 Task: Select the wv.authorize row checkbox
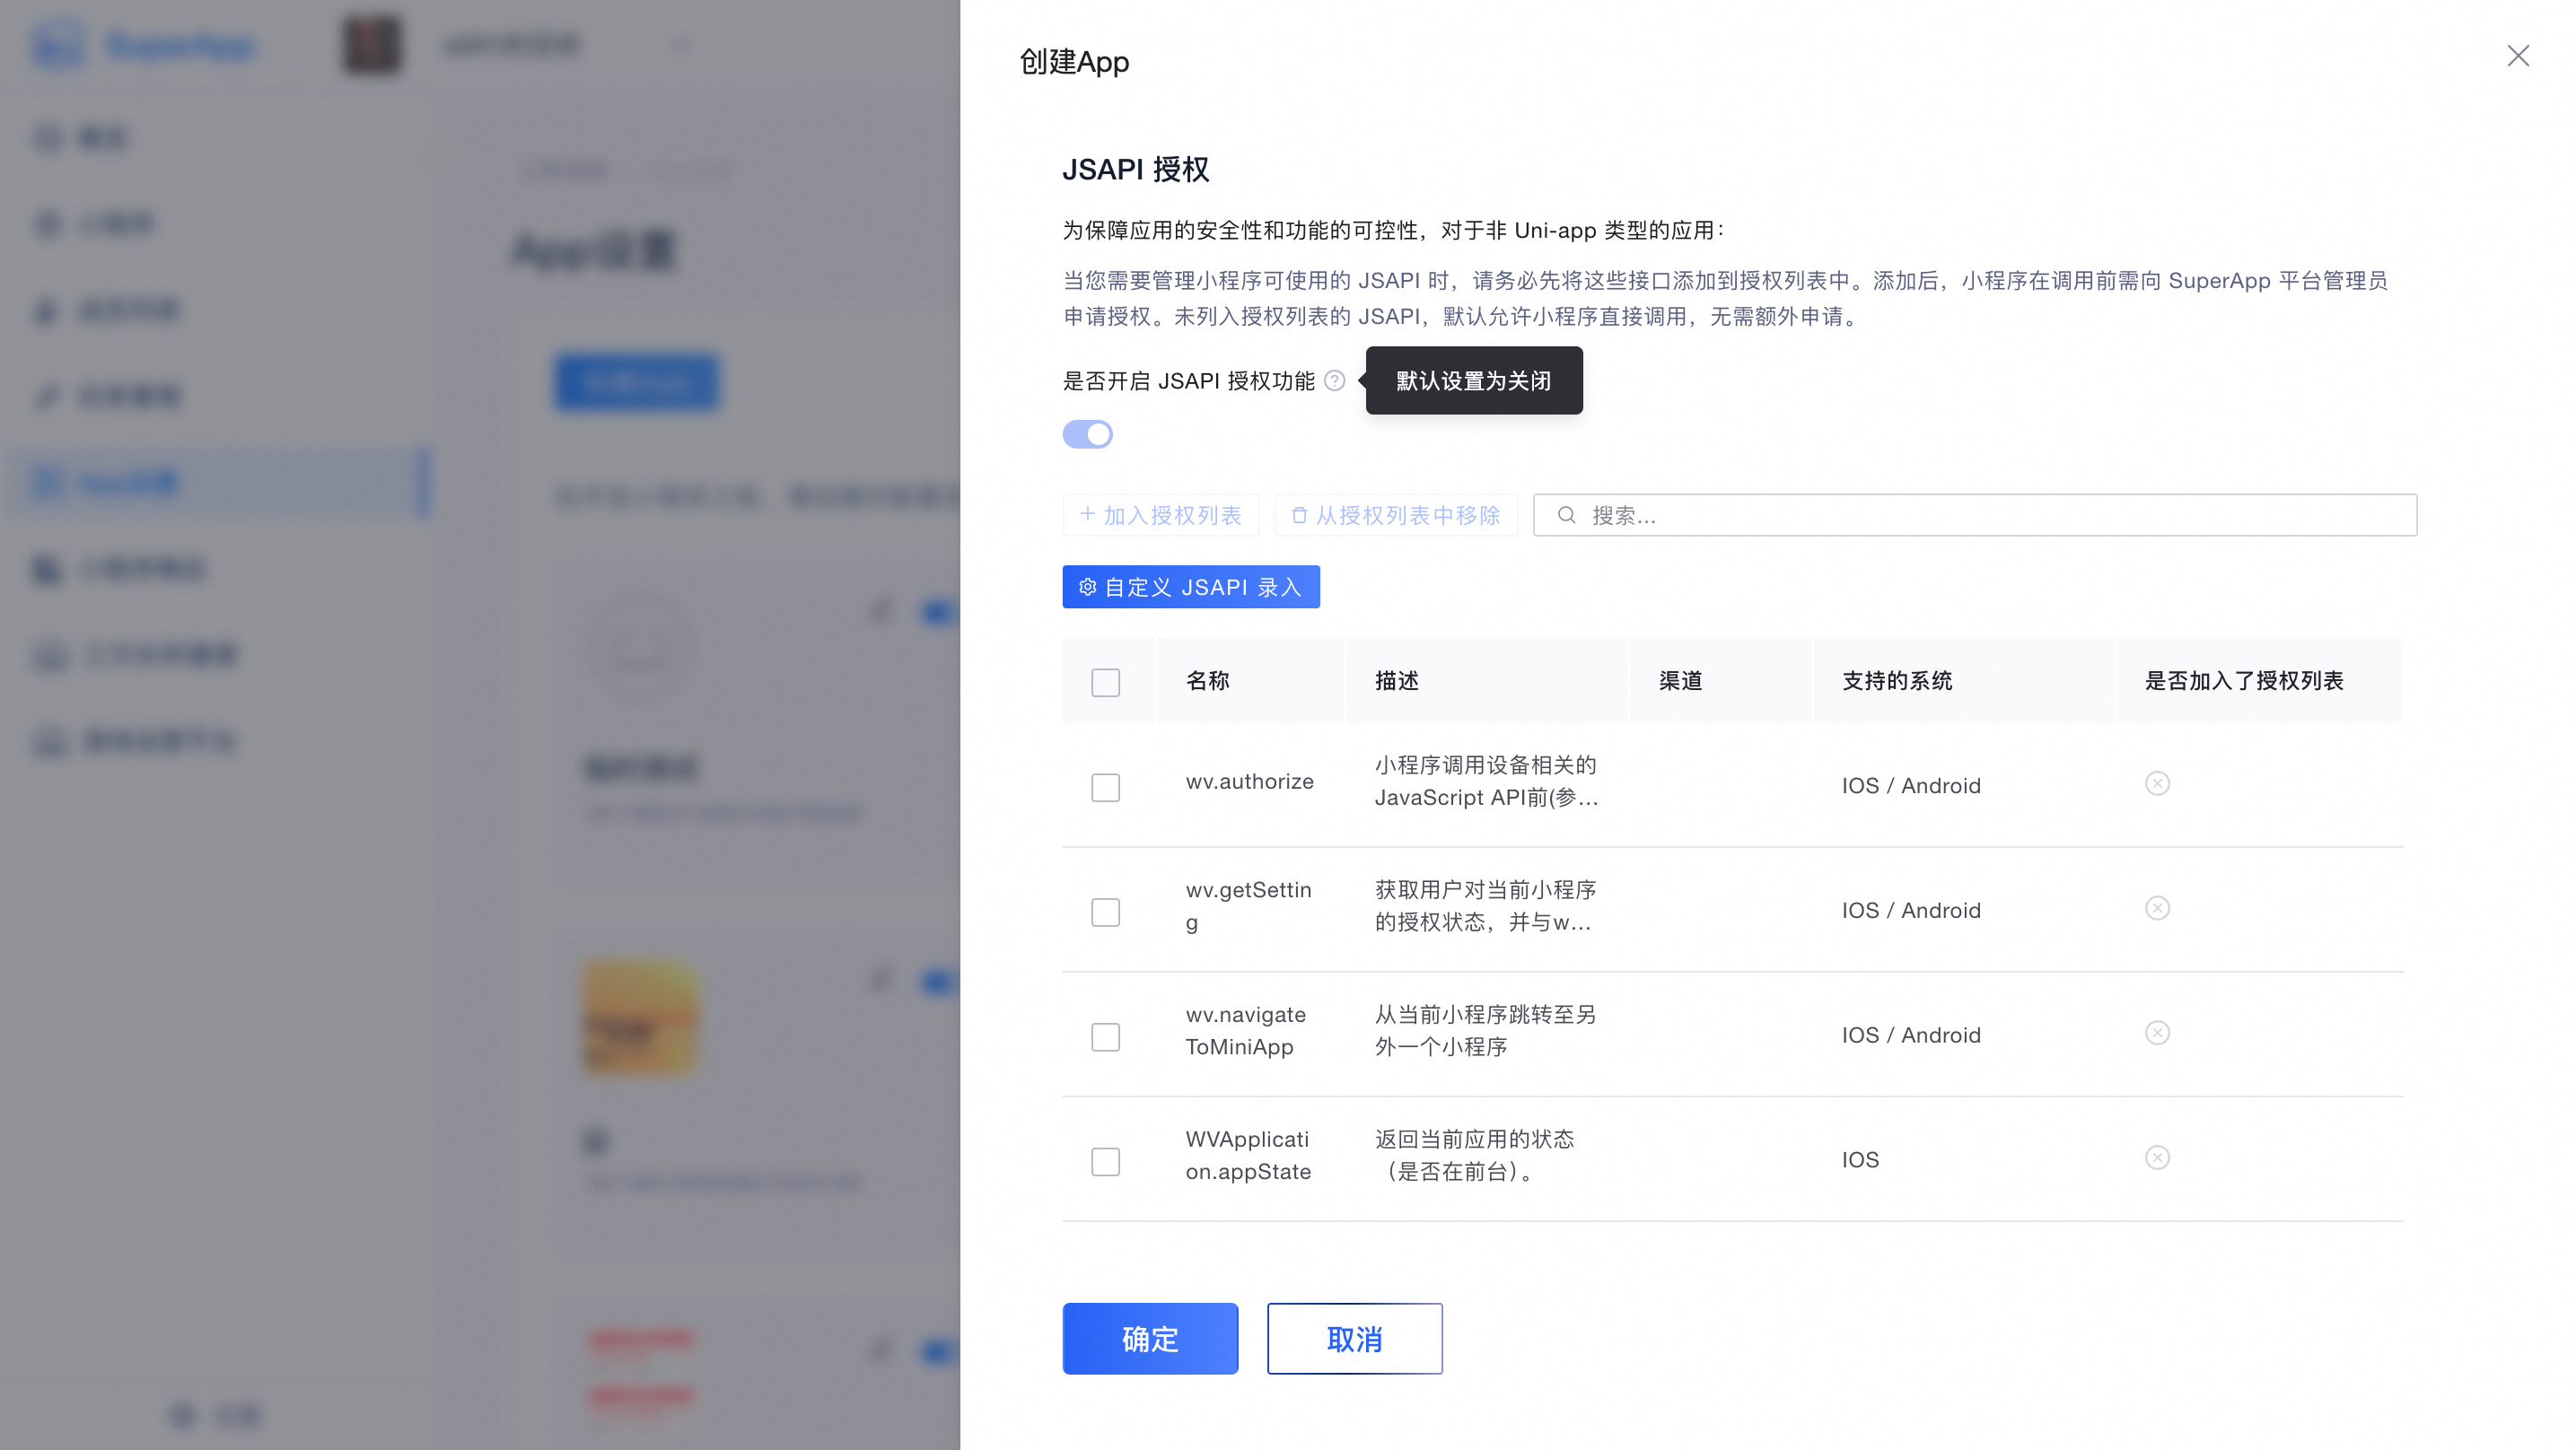pos(1105,788)
